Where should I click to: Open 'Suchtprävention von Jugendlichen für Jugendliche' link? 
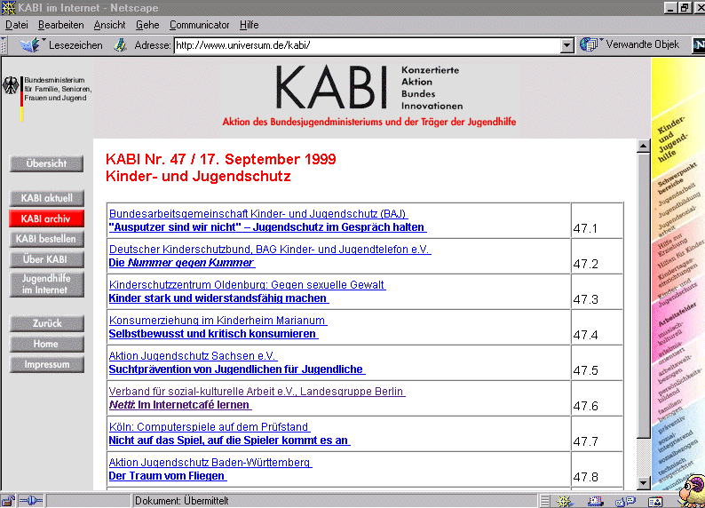[x=237, y=369]
